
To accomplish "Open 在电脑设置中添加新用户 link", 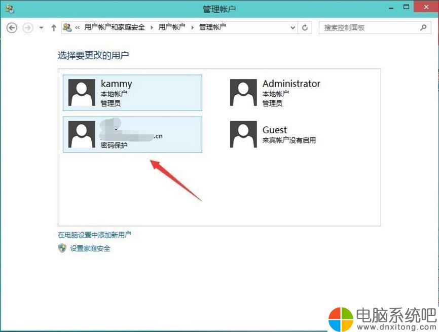I will (x=94, y=235).
